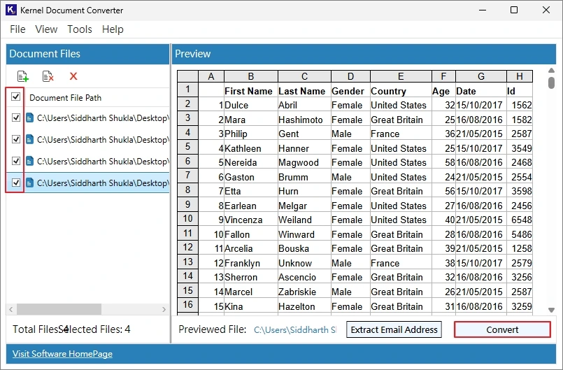Click the Kernel app logo in title bar
Viewport: 563px width, 370px height.
click(10, 10)
